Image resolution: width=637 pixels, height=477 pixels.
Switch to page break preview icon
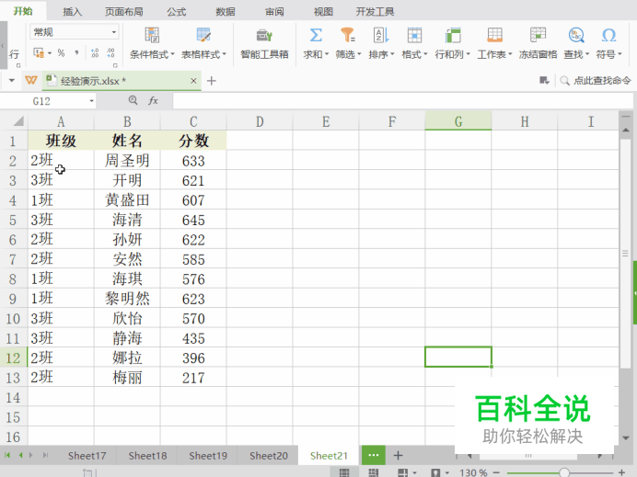373,472
